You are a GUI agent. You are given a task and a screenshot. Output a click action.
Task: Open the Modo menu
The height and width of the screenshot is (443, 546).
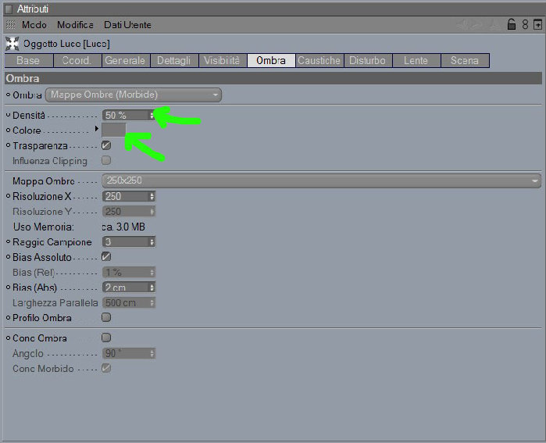coord(34,25)
